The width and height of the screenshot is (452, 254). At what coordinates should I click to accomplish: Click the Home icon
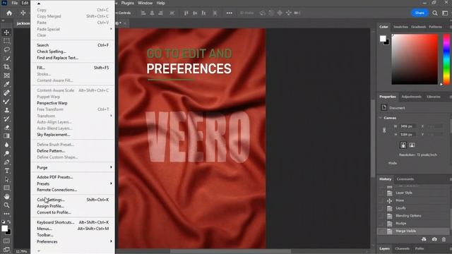click(x=9, y=13)
